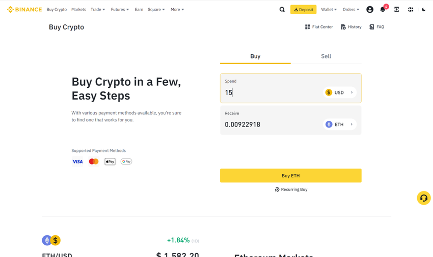Open the Markets menu item

(x=78, y=10)
